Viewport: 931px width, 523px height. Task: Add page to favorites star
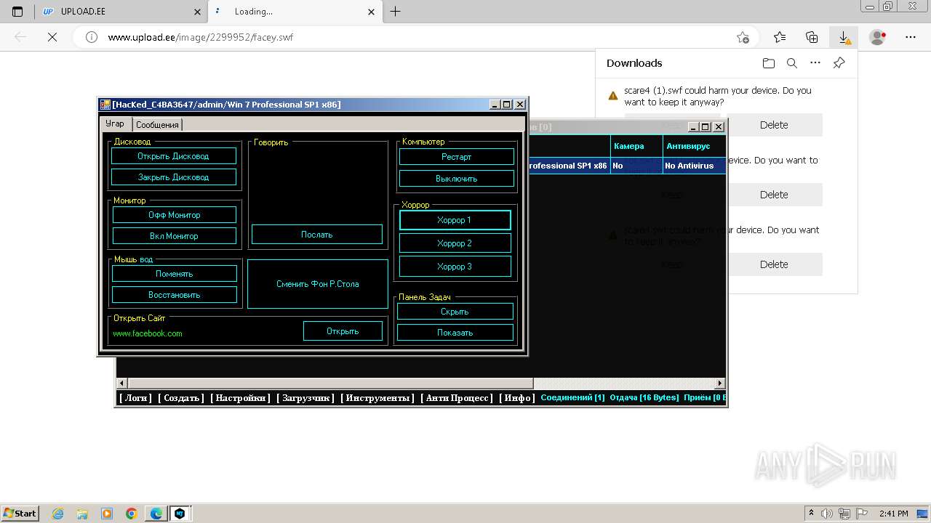coord(743,37)
